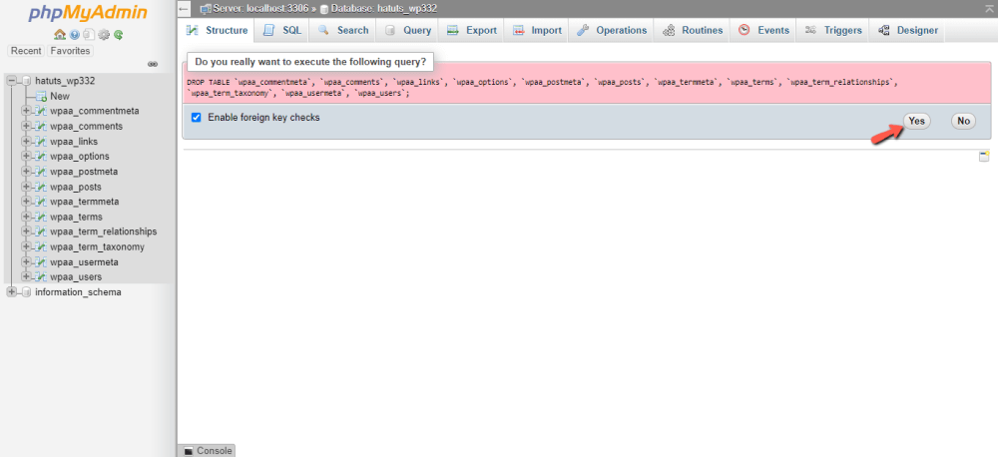This screenshot has height=457, width=998.
Task: Click table icon next to wpaa_options
Action: 41,156
